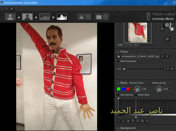
Task: Click the Fit zoom button
Action: pyautogui.click(x=136, y=45)
